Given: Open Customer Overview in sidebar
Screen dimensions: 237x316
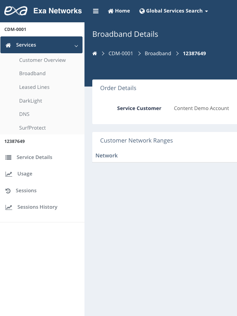Looking at the screenshot, I should point(42,60).
